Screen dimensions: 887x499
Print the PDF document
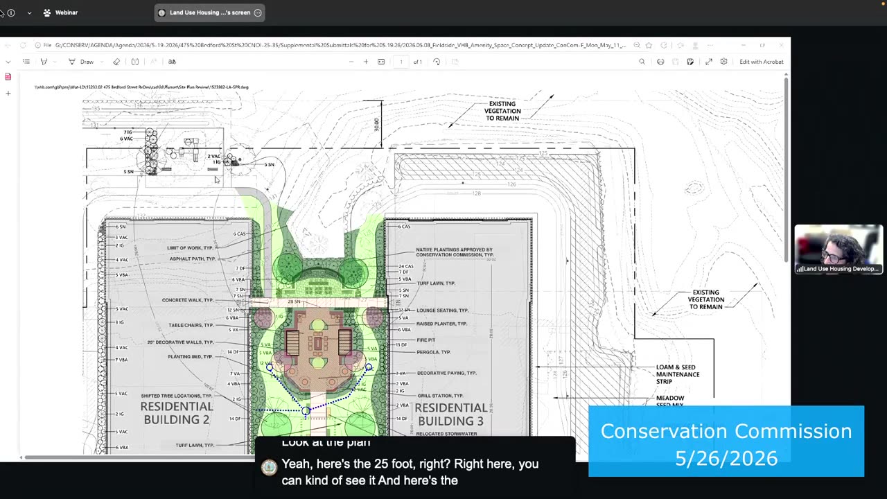point(660,62)
